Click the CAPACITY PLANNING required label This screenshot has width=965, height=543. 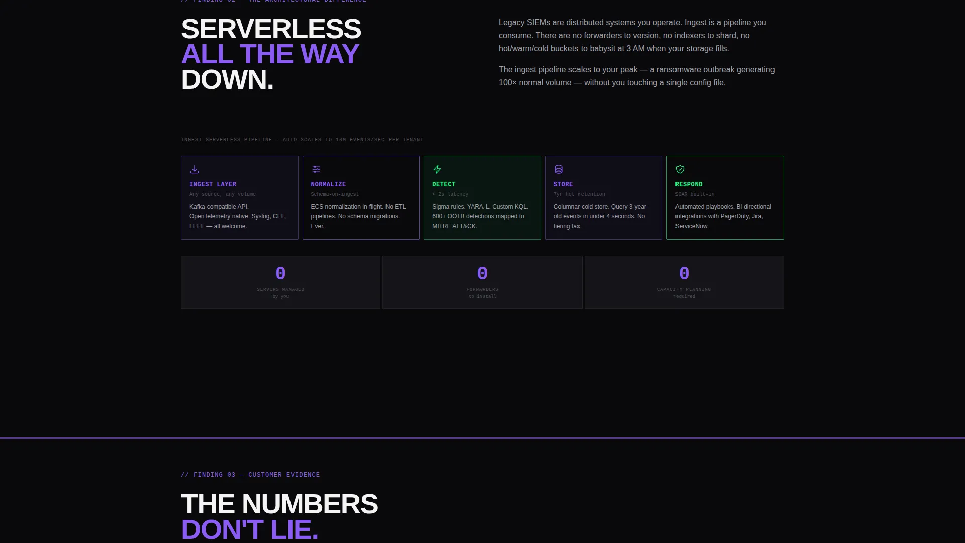[684, 293]
